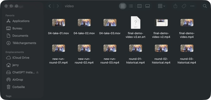
Task: Click the jerry house icon
Action: (x=8, y=65)
